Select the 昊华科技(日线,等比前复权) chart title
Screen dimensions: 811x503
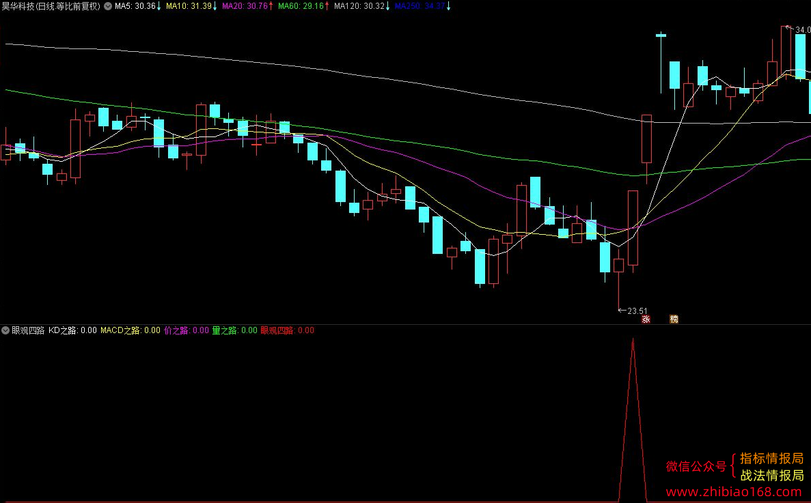(51, 6)
